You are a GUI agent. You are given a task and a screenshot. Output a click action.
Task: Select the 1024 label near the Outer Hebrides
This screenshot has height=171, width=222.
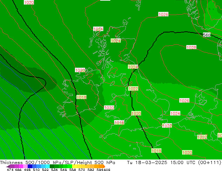pos(98,29)
